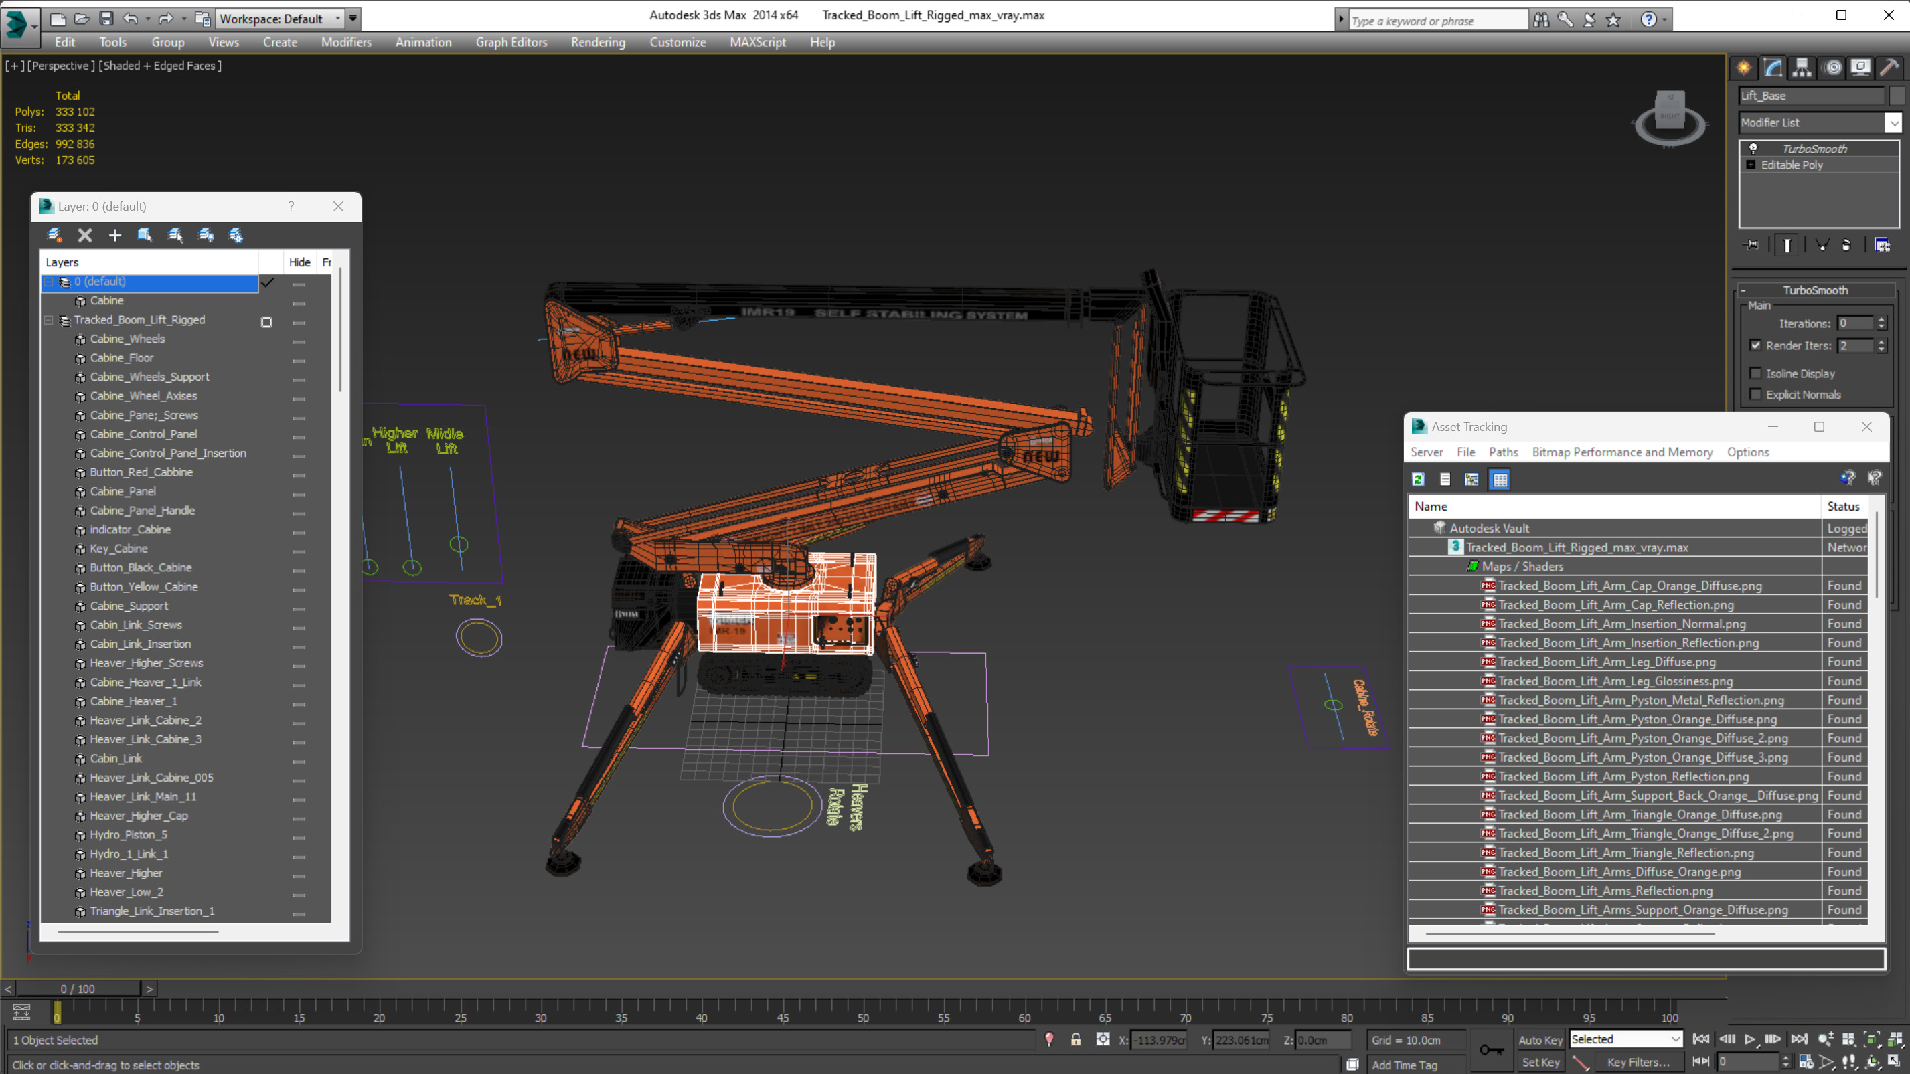The height and width of the screenshot is (1074, 1910).
Task: Click the Layer dialog horizontal scrollbar
Action: click(138, 931)
